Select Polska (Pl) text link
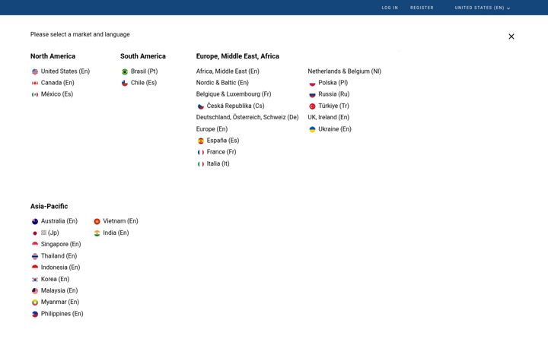This screenshot has width=548, height=342. tap(333, 83)
